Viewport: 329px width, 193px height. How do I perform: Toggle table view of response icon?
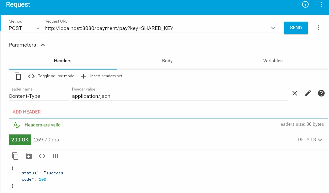click(x=55, y=156)
